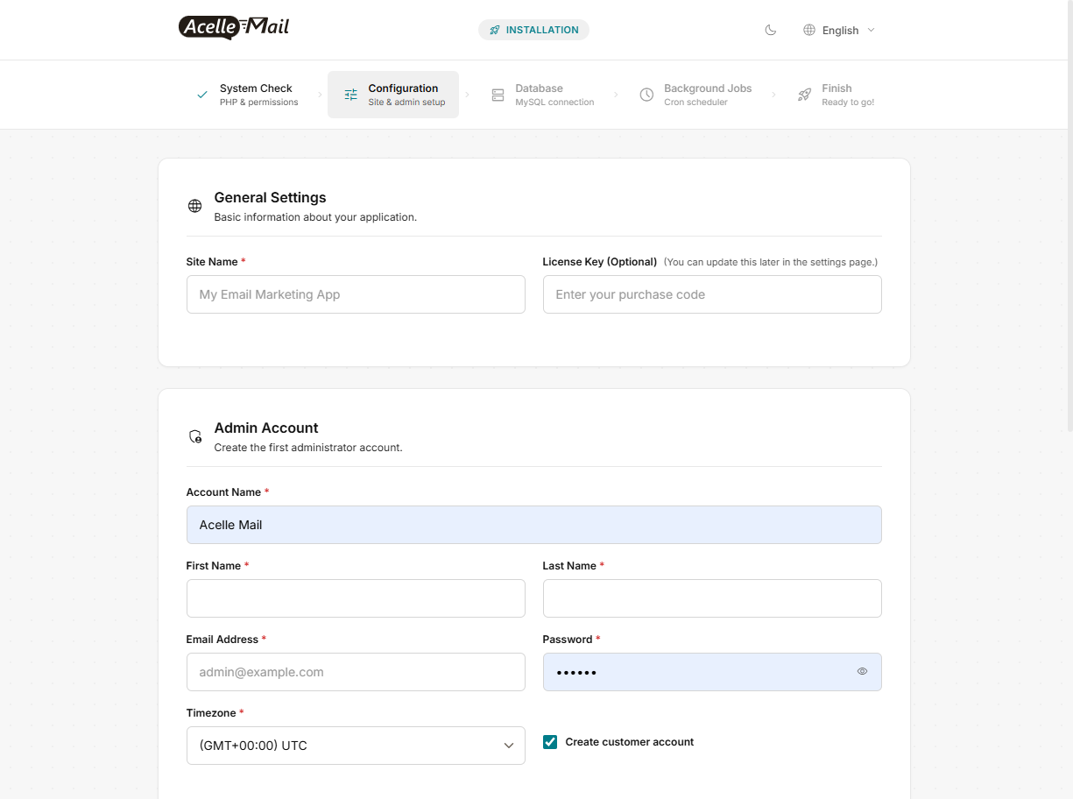Click the Acelle Mail logo
1073x799 pixels.
pyautogui.click(x=234, y=28)
